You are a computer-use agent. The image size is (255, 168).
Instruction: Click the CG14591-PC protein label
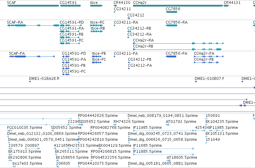pyautogui.click(x=74, y=71)
